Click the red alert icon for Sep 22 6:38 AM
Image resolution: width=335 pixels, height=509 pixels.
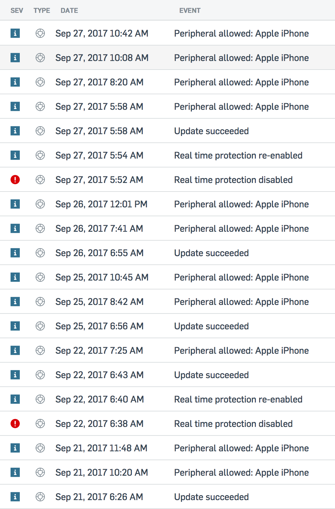(x=15, y=424)
